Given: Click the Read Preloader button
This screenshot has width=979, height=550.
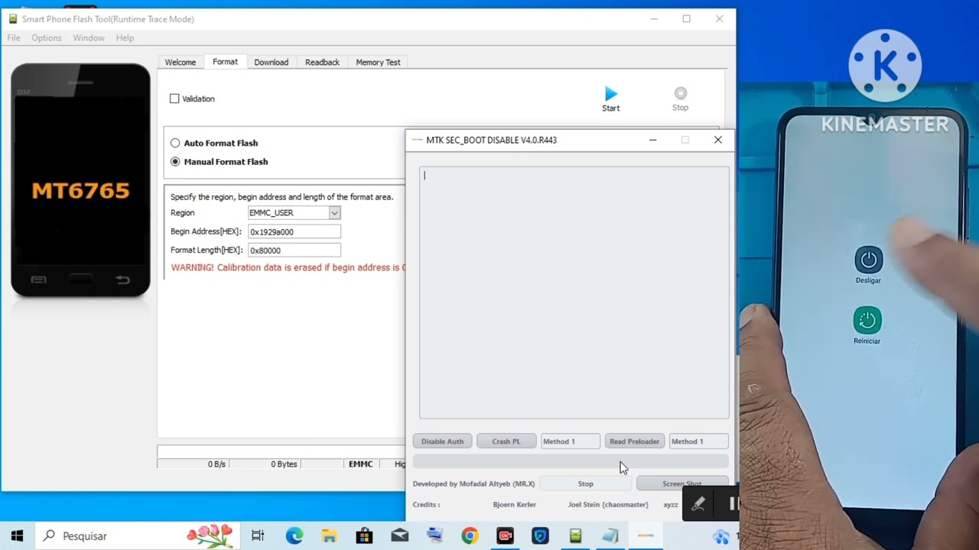Looking at the screenshot, I should coord(634,442).
